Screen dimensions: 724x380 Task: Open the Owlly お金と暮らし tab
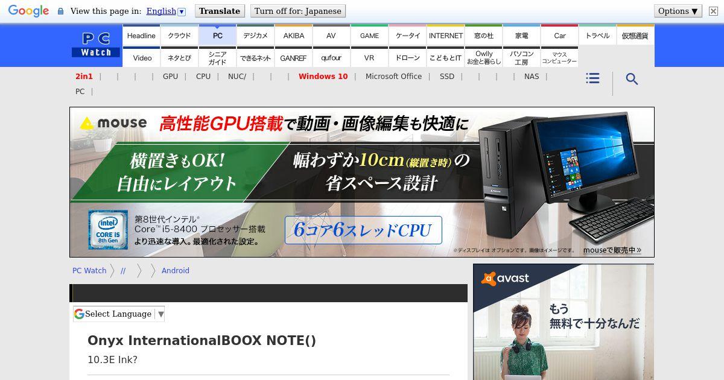[483, 58]
